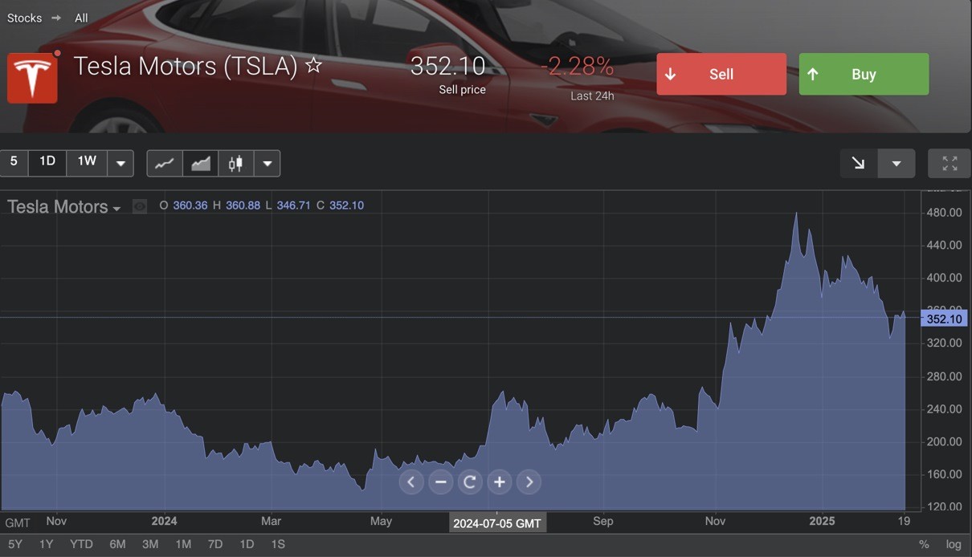Toggle log scale on price axis
The image size is (972, 557).
(x=954, y=544)
